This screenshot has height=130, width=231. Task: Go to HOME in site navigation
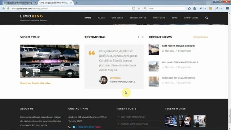coord(88,18)
